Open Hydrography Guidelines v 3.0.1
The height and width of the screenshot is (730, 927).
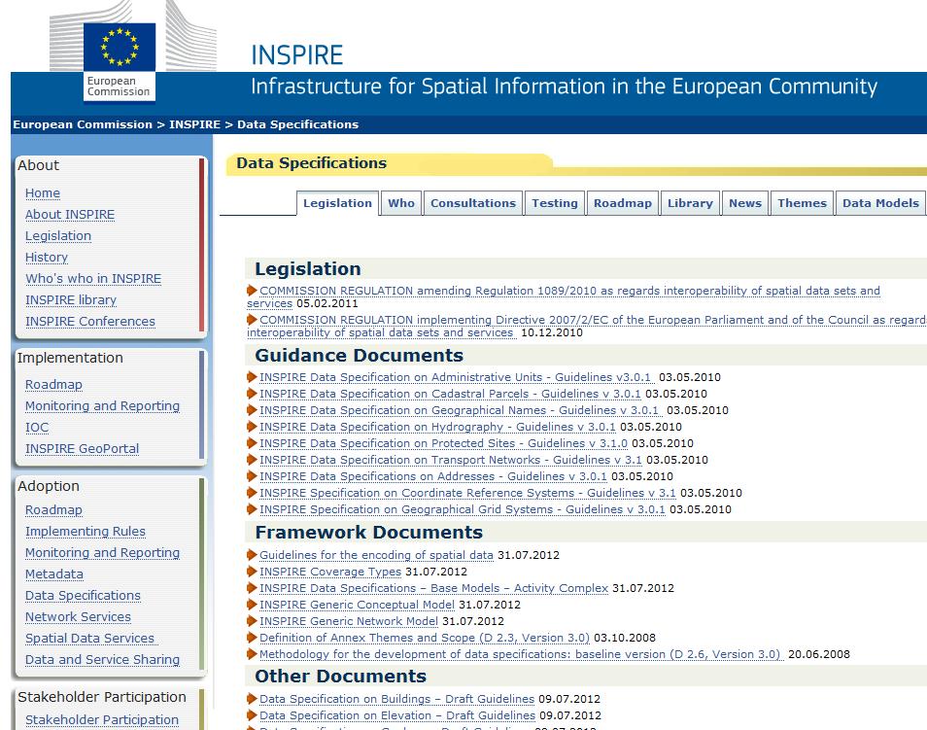(437, 427)
